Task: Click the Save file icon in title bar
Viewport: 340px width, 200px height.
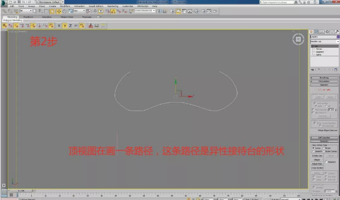Action: [x=19, y=2]
